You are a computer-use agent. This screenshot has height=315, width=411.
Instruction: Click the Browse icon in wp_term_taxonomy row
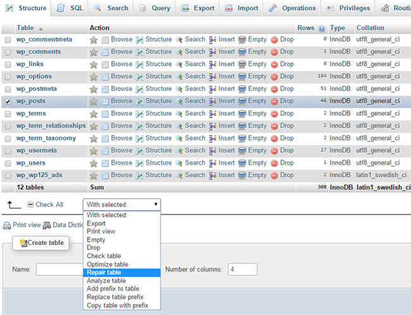coord(105,139)
